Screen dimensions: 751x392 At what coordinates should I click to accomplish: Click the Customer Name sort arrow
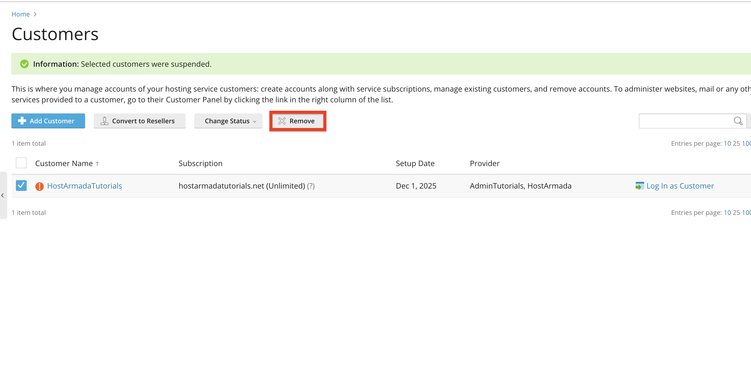(x=97, y=164)
